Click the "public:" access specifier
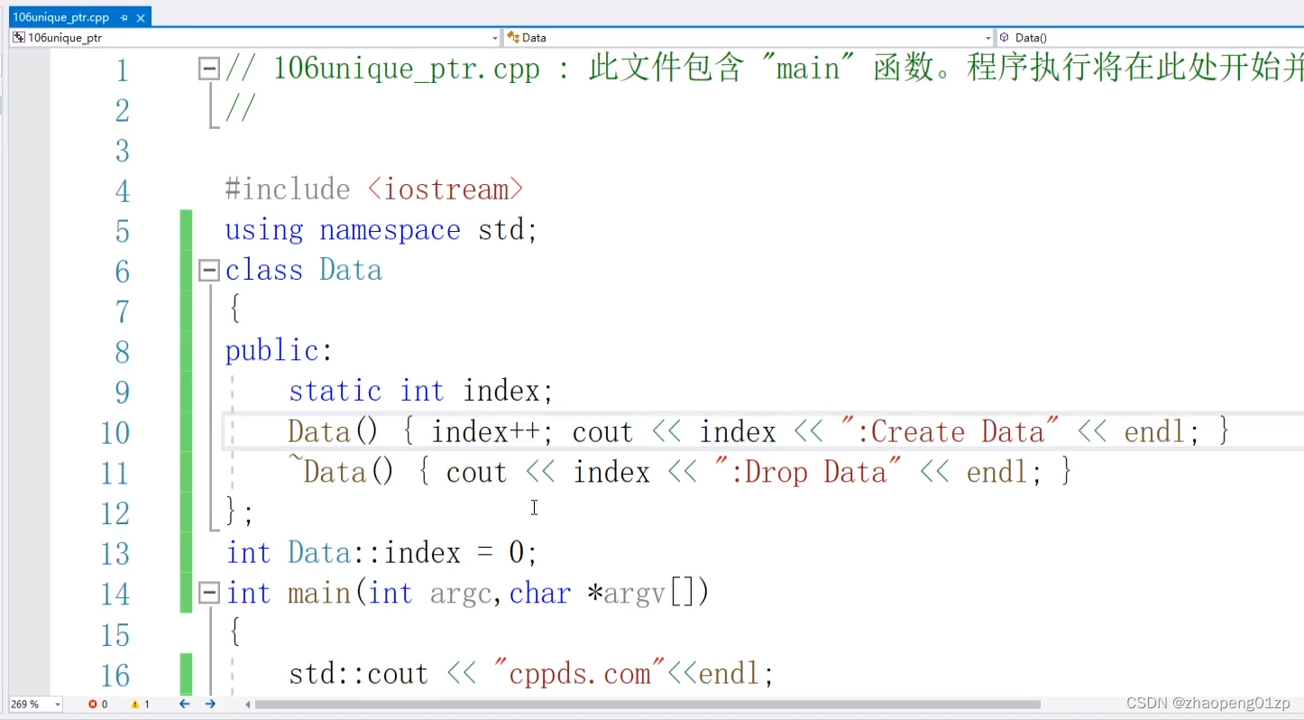This screenshot has width=1304, height=720. tap(279, 351)
